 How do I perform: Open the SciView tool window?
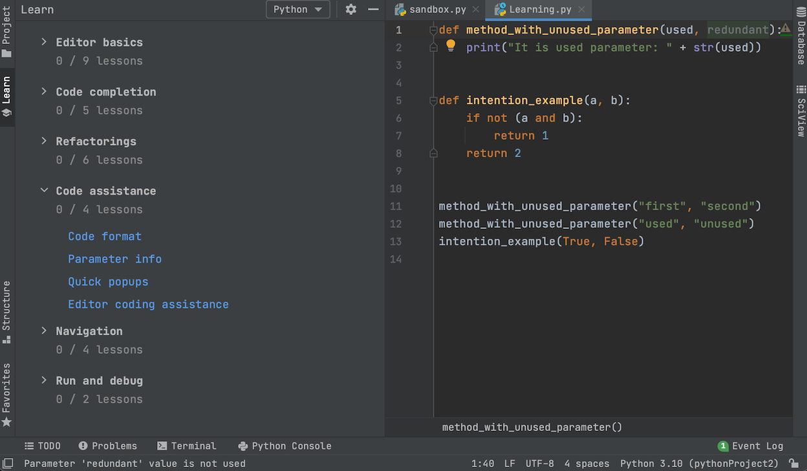click(801, 111)
